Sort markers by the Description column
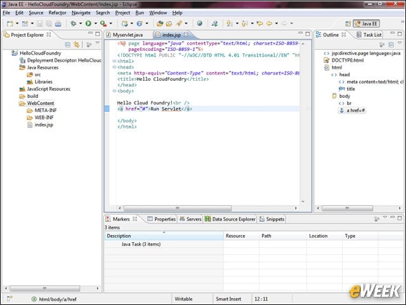The width and height of the screenshot is (406, 305). tap(164, 236)
